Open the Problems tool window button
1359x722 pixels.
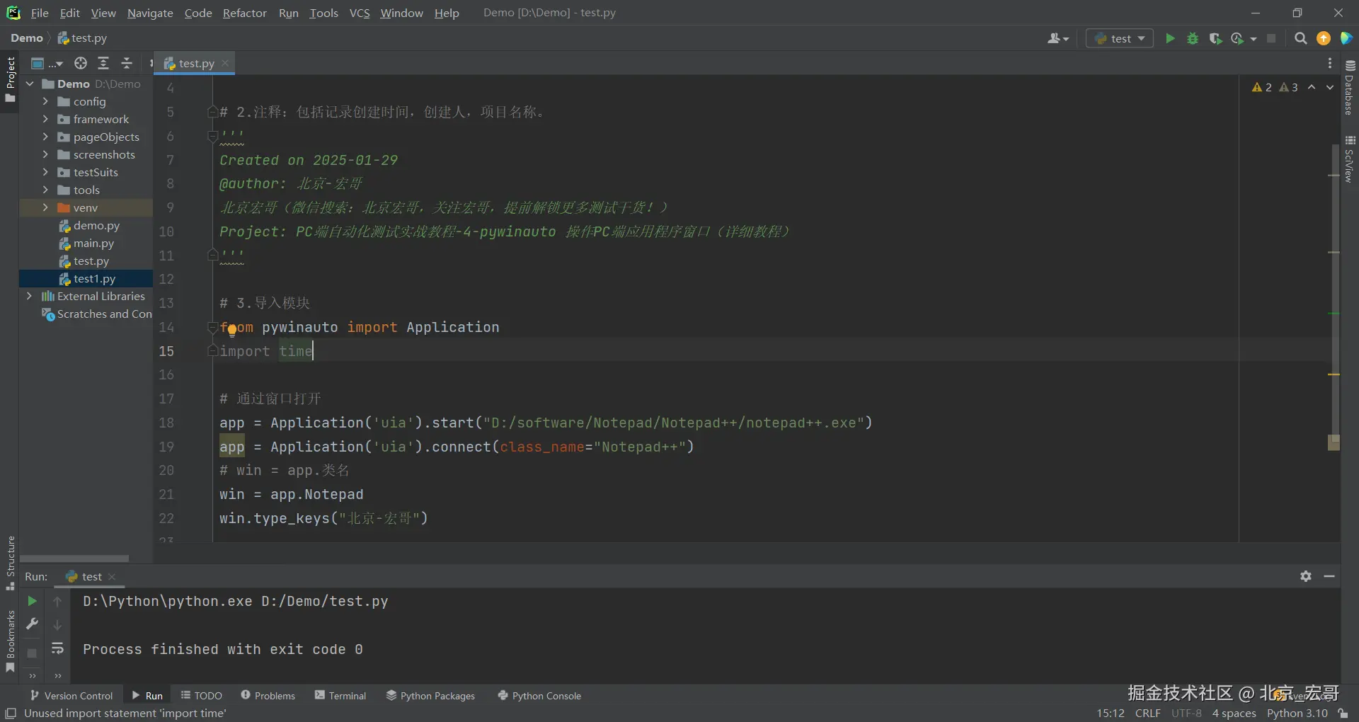point(268,696)
